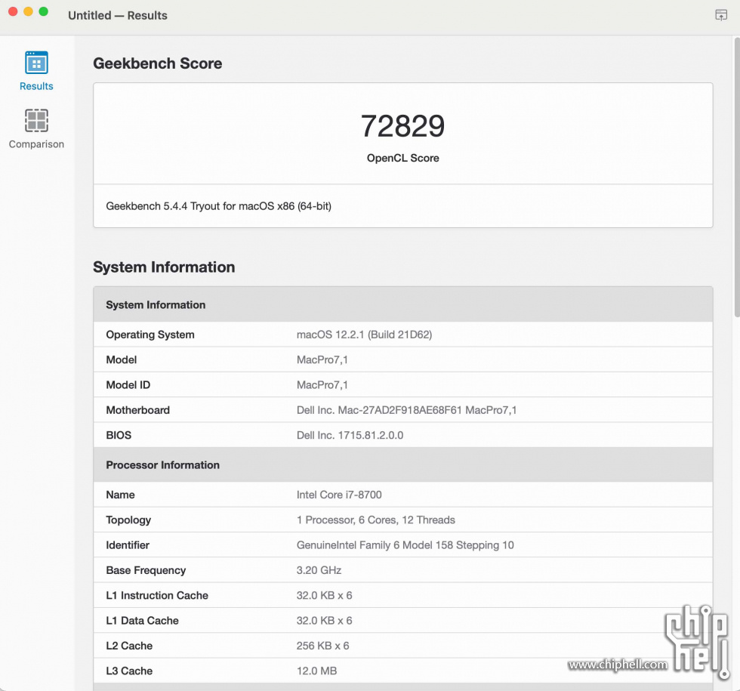Click the OpenCL Score label
Viewport: 740px width, 691px height.
403,158
